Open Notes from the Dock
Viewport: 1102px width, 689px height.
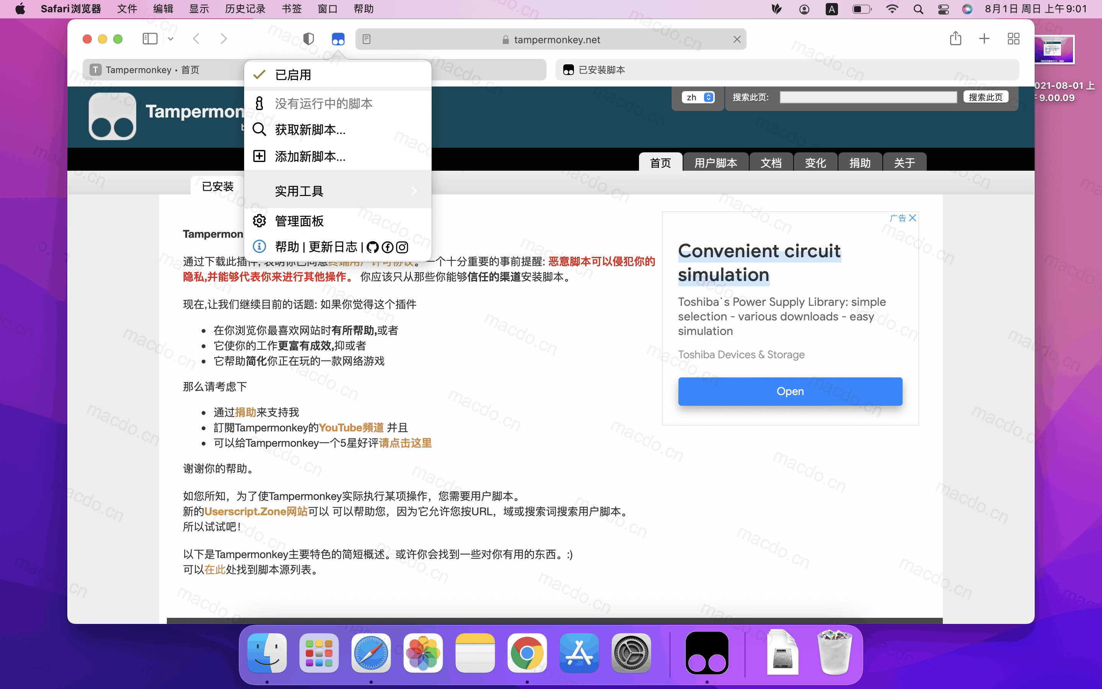[475, 653]
